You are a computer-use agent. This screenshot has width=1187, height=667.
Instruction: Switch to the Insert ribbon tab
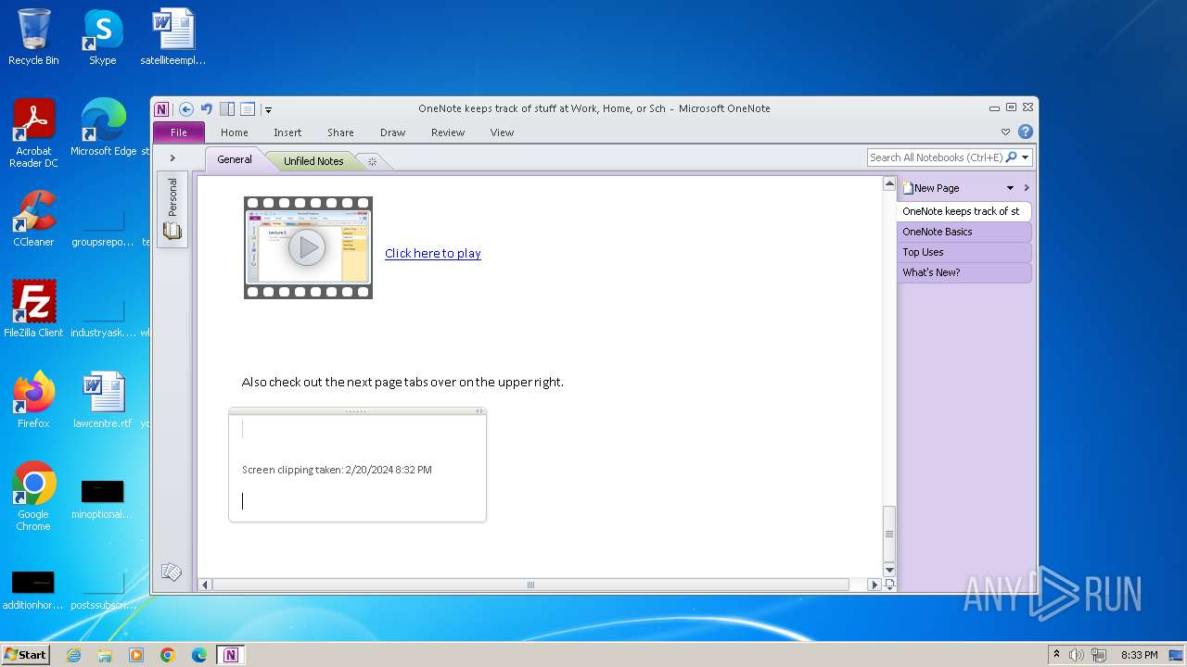coord(287,132)
